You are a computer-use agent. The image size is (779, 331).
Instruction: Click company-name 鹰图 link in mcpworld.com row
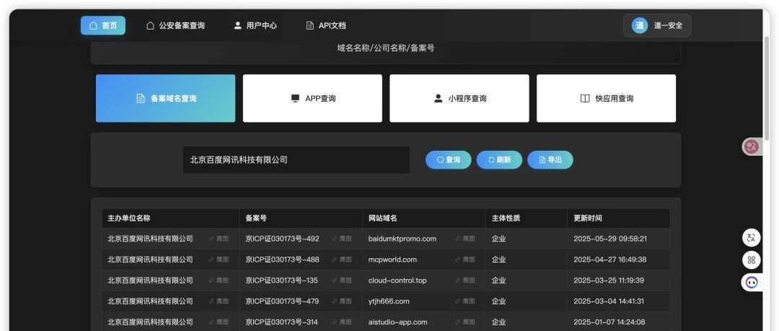pos(219,260)
